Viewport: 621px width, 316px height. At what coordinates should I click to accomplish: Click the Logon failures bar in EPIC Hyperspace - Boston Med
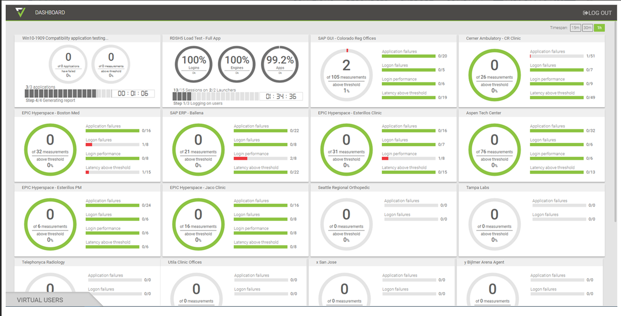tap(113, 145)
